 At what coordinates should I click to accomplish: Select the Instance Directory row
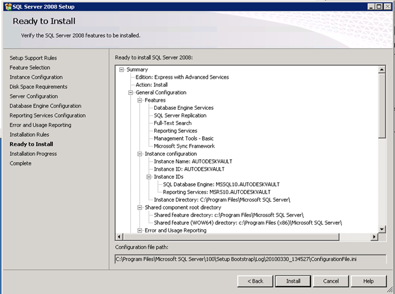pos(222,200)
